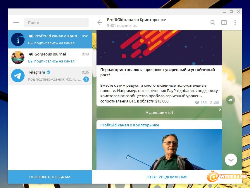This screenshot has width=250, height=188.
Task: Click the ОБНОВИТЬ TELEGRAM update button
Action: tap(50, 177)
